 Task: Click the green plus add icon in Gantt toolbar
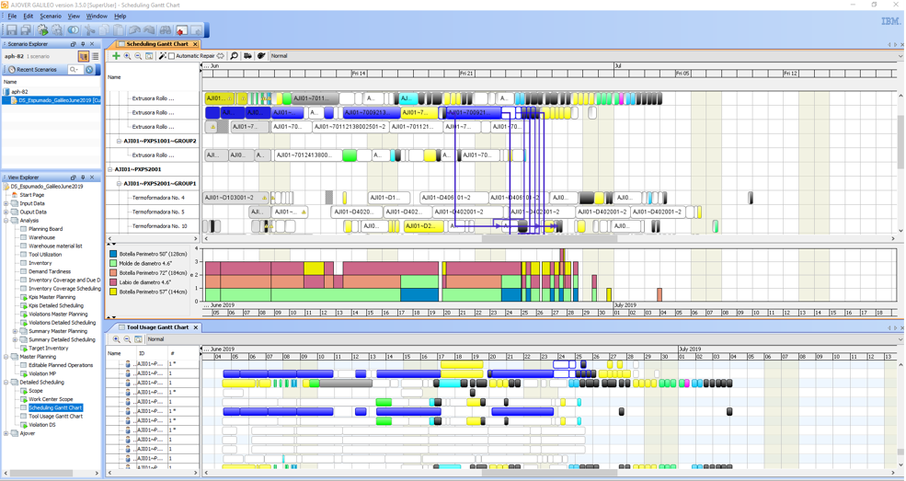[x=116, y=56]
